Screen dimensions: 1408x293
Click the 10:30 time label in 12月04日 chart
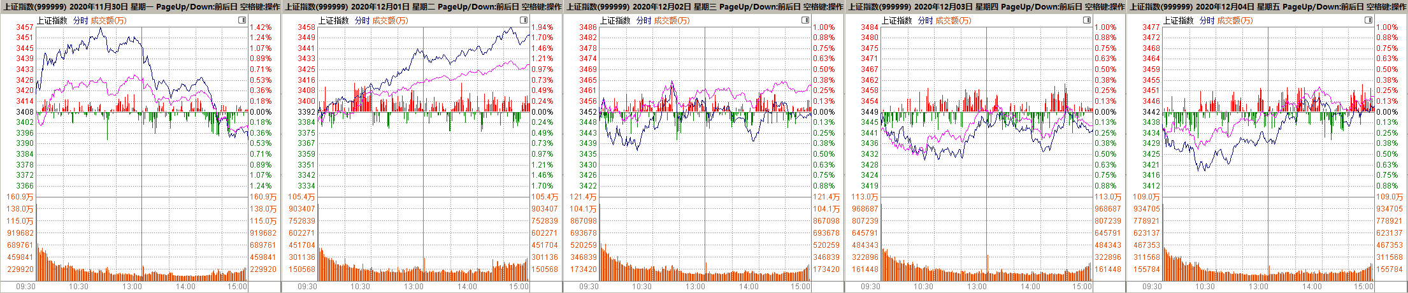1205,287
